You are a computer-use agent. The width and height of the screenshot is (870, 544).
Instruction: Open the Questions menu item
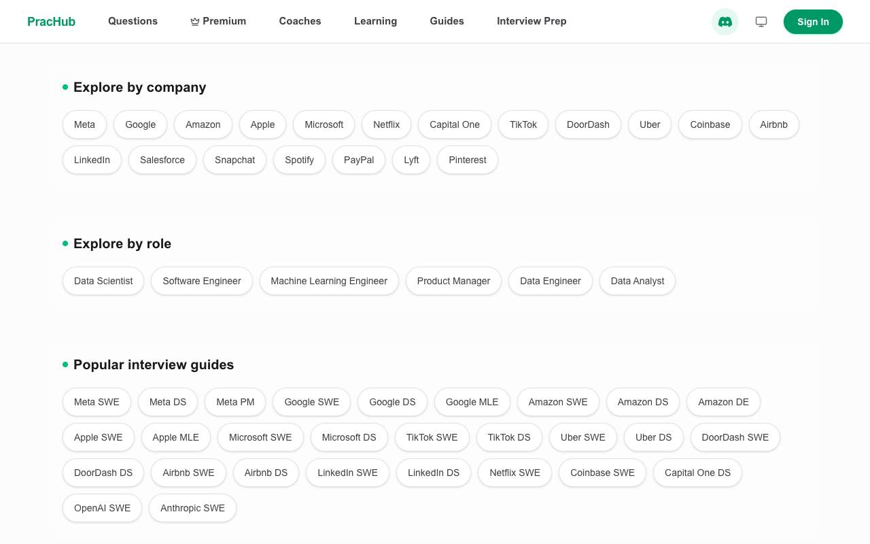(x=133, y=21)
